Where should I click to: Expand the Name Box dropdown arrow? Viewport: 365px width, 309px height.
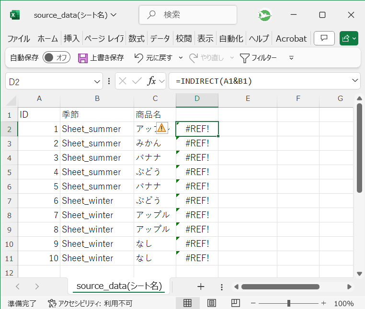point(97,82)
